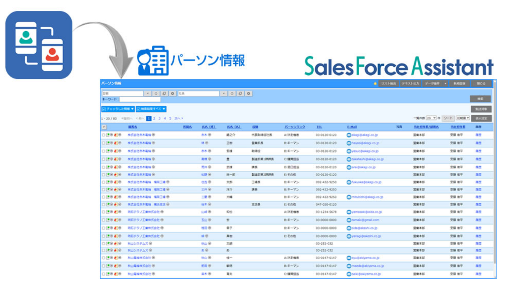Check the saiki@akiyama.co.jp row checkbox
This screenshot has width=509, height=298.
pyautogui.click(x=104, y=274)
